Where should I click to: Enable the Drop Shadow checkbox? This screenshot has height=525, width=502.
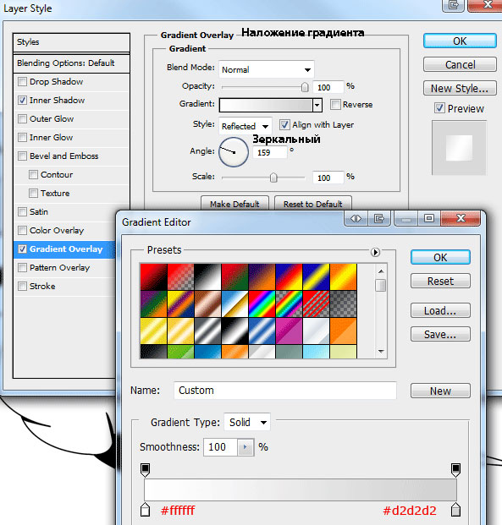(x=22, y=82)
